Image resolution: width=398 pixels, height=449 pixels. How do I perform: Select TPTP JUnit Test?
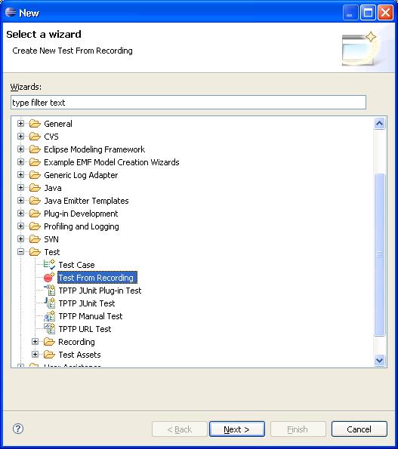[x=87, y=303]
